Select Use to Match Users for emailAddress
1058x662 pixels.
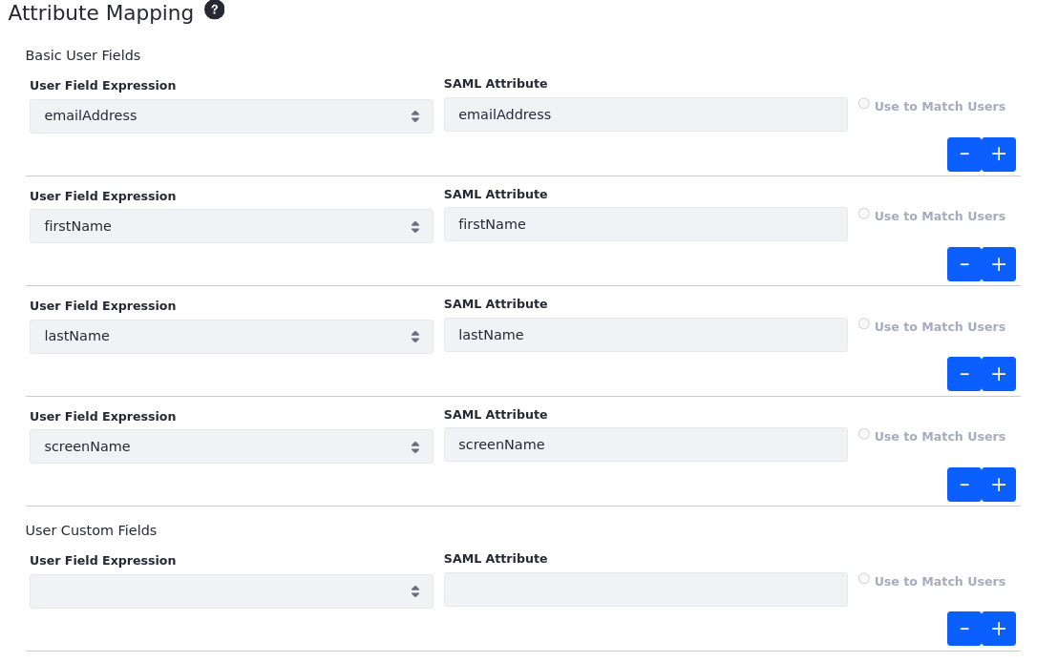point(863,104)
